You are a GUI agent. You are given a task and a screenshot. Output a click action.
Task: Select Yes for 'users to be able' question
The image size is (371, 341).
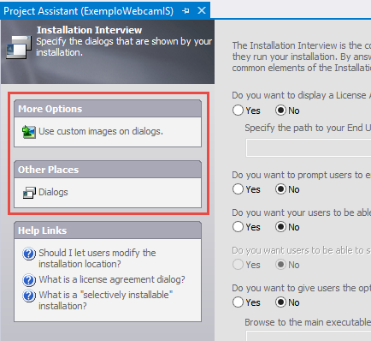pos(238,227)
